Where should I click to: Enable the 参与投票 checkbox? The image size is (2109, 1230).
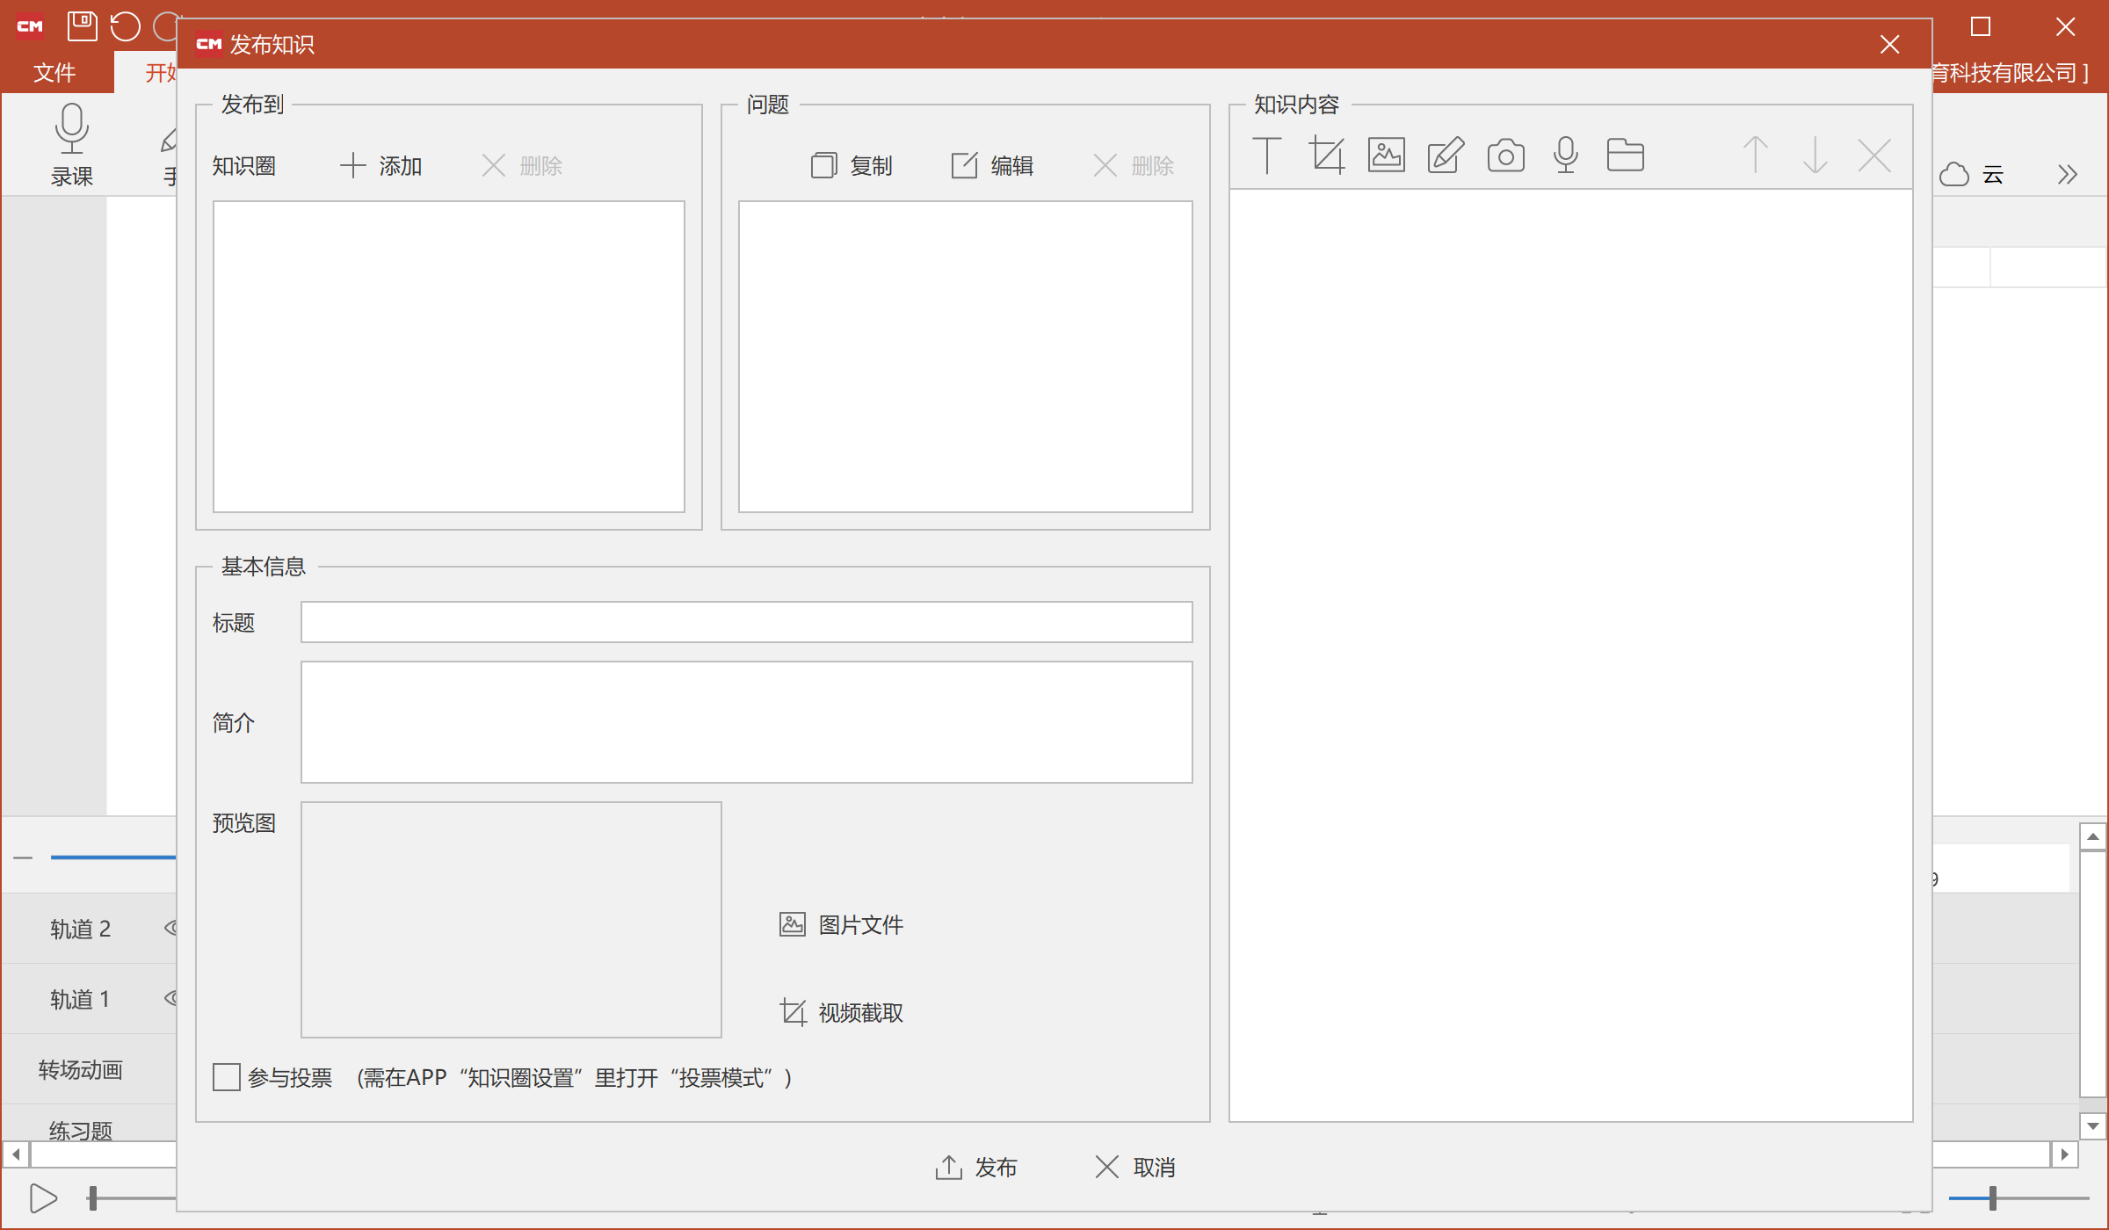coord(226,1077)
